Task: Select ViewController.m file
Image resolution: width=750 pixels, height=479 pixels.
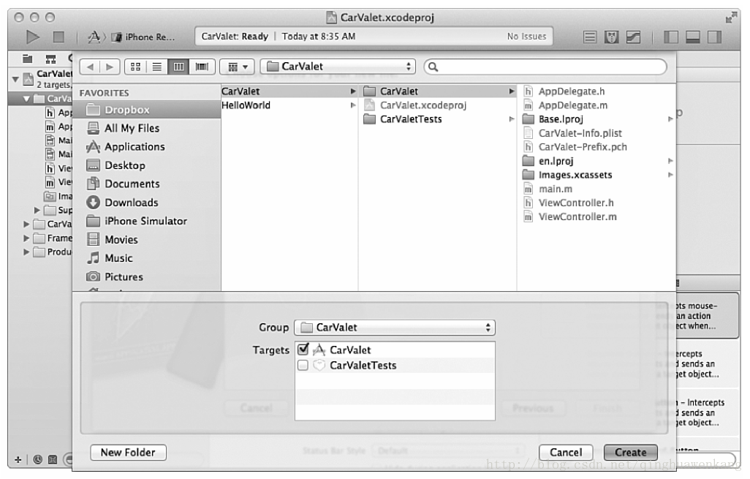Action: 596,216
